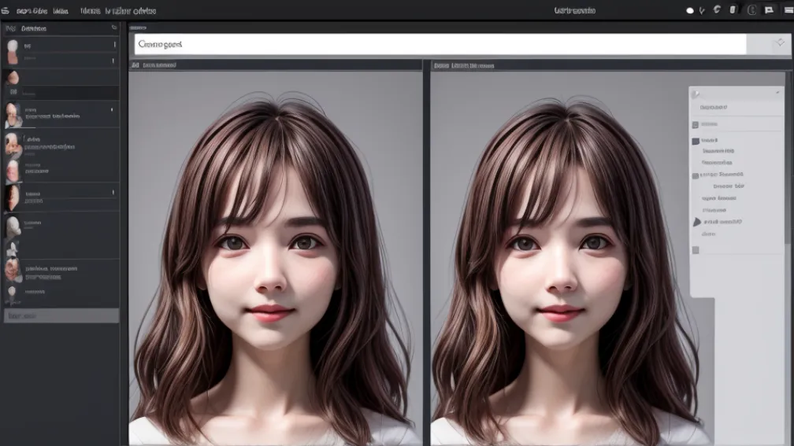Click the marker beside the elderly man row
This screenshot has height=446, width=794.
click(x=112, y=109)
